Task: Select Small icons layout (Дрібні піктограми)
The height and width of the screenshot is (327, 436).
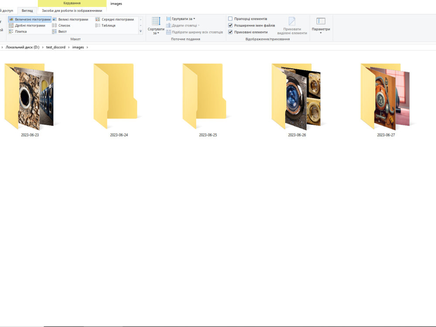Action: click(x=27, y=26)
